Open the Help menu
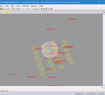 41,6
